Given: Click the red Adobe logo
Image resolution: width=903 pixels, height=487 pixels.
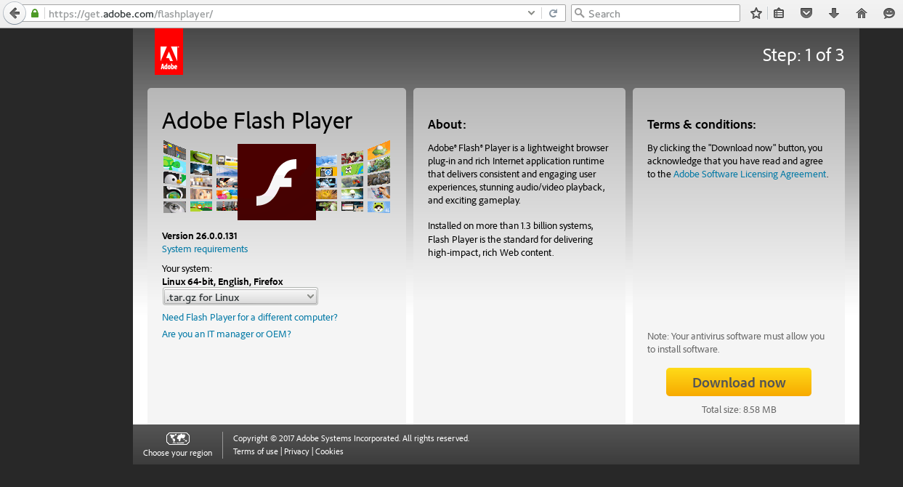Looking at the screenshot, I should coord(169,52).
